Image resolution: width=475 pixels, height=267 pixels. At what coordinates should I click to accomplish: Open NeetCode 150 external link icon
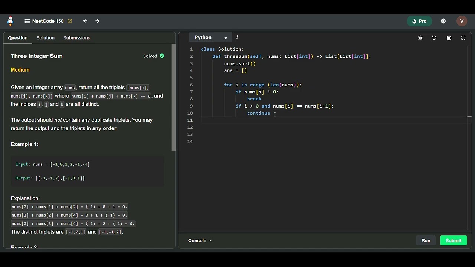[x=70, y=21]
